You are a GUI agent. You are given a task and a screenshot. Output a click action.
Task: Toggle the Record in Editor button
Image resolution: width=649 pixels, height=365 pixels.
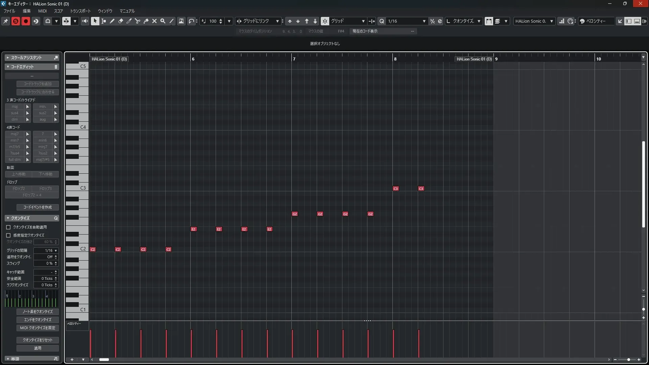point(26,21)
